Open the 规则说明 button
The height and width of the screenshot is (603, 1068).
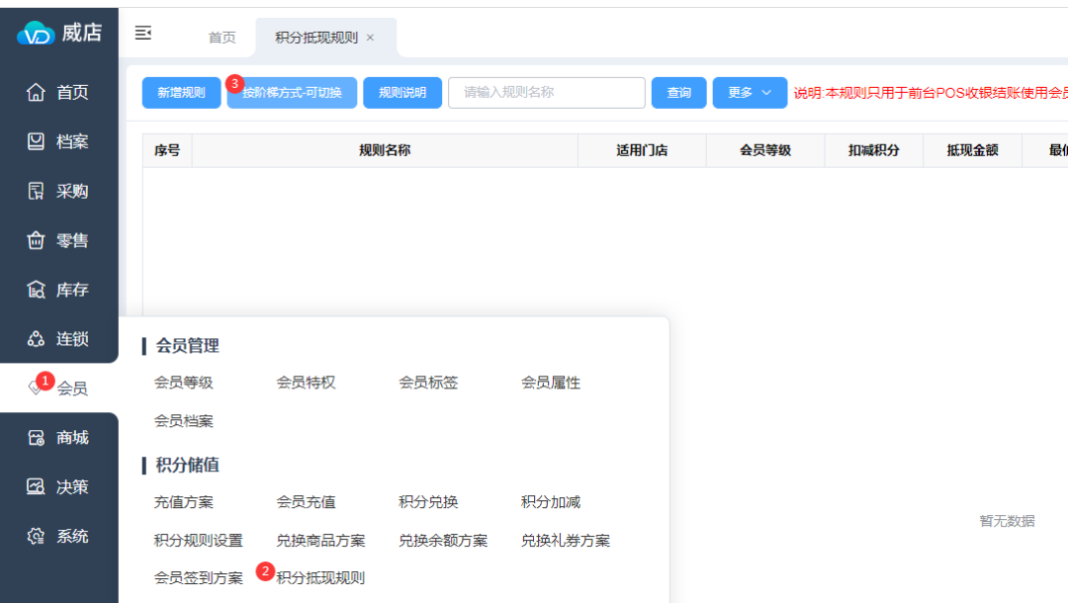(x=402, y=93)
